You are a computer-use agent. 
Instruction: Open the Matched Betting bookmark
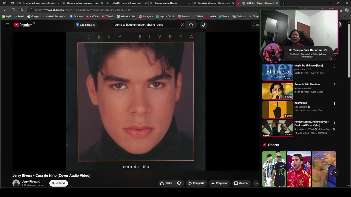click(54, 16)
